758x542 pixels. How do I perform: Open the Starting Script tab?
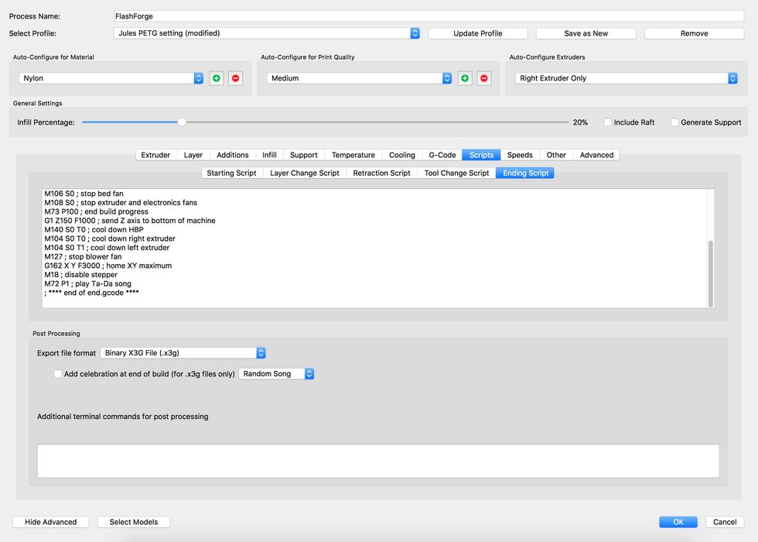[x=231, y=173]
